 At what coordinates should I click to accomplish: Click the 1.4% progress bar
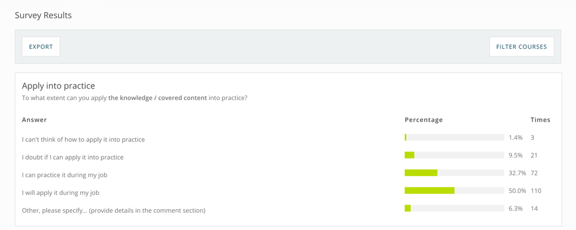(x=454, y=137)
